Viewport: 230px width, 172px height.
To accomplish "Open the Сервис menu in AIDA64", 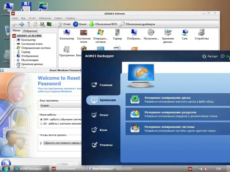I will pos(59,18).
